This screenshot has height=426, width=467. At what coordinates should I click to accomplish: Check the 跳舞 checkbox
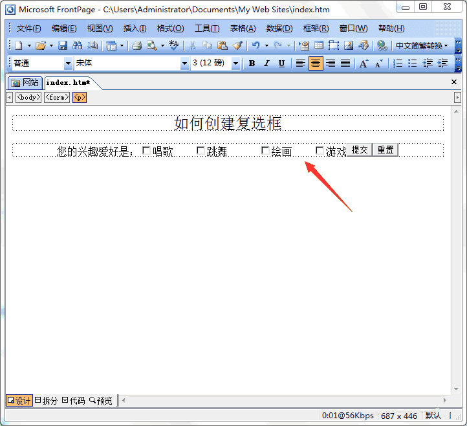coord(201,151)
